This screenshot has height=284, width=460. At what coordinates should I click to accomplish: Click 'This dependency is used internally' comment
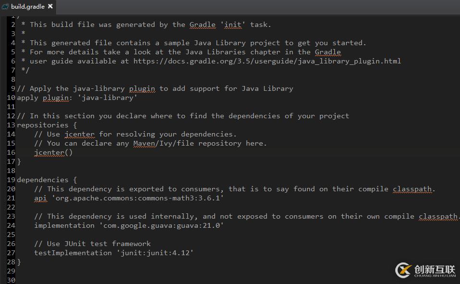pos(247,216)
